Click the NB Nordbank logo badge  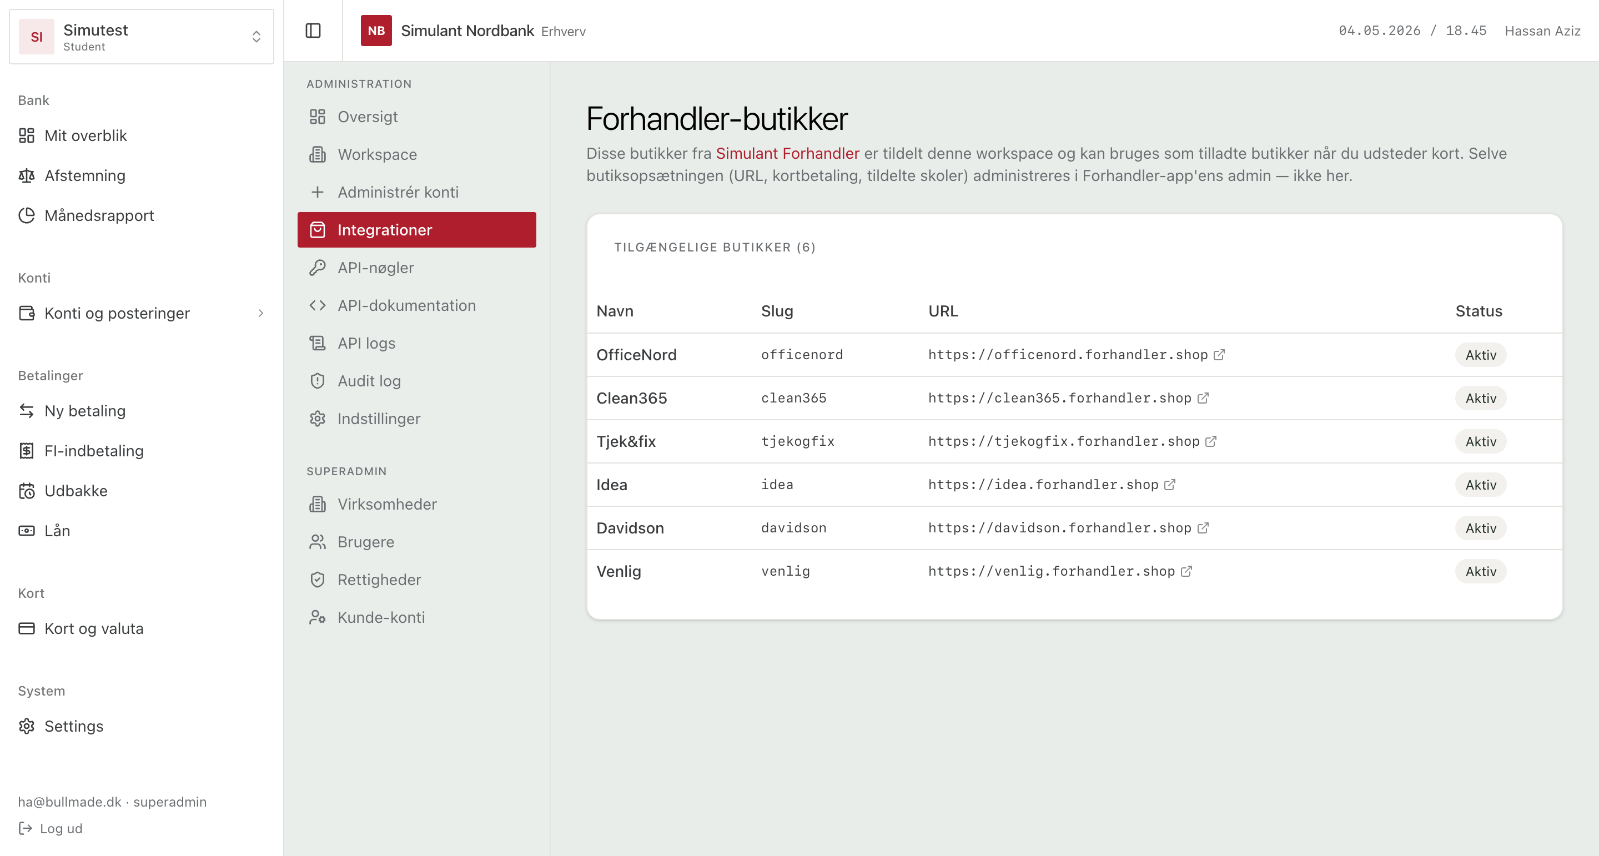(376, 31)
